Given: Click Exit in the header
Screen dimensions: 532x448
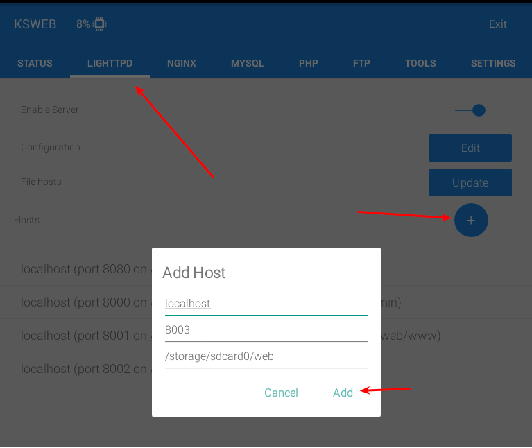Looking at the screenshot, I should coord(498,24).
